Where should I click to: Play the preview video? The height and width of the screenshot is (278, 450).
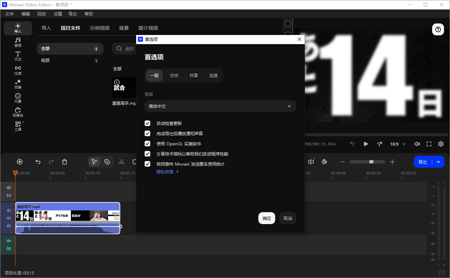pyautogui.click(x=366, y=144)
